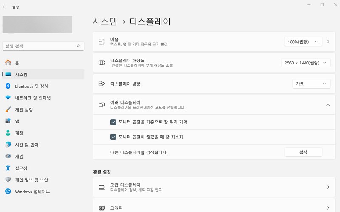Click the 검색 detect button
This screenshot has height=212, width=340.
coord(303,152)
